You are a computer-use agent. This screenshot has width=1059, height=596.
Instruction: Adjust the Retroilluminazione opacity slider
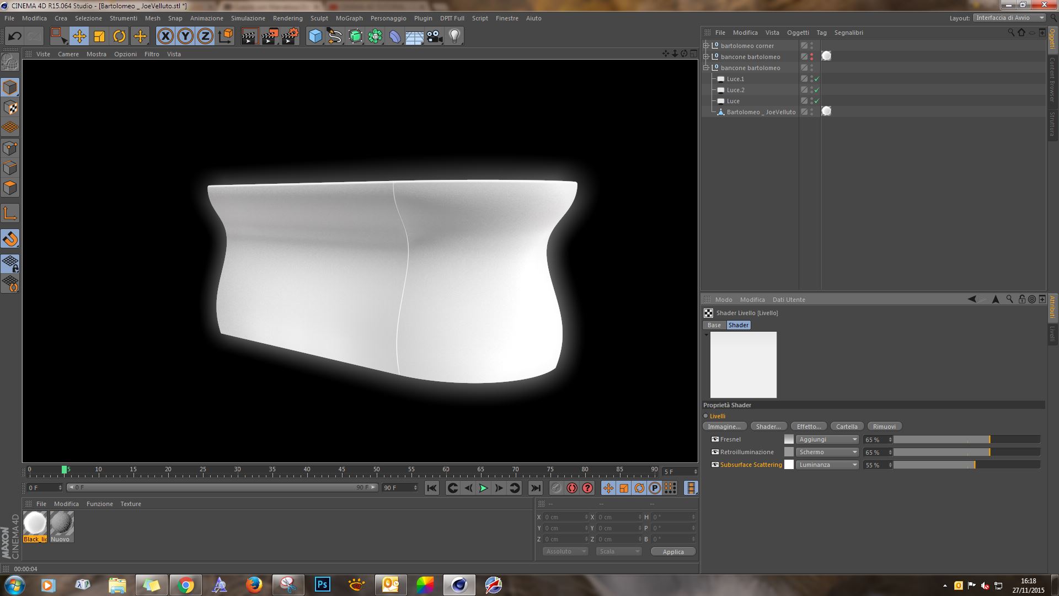coord(966,452)
